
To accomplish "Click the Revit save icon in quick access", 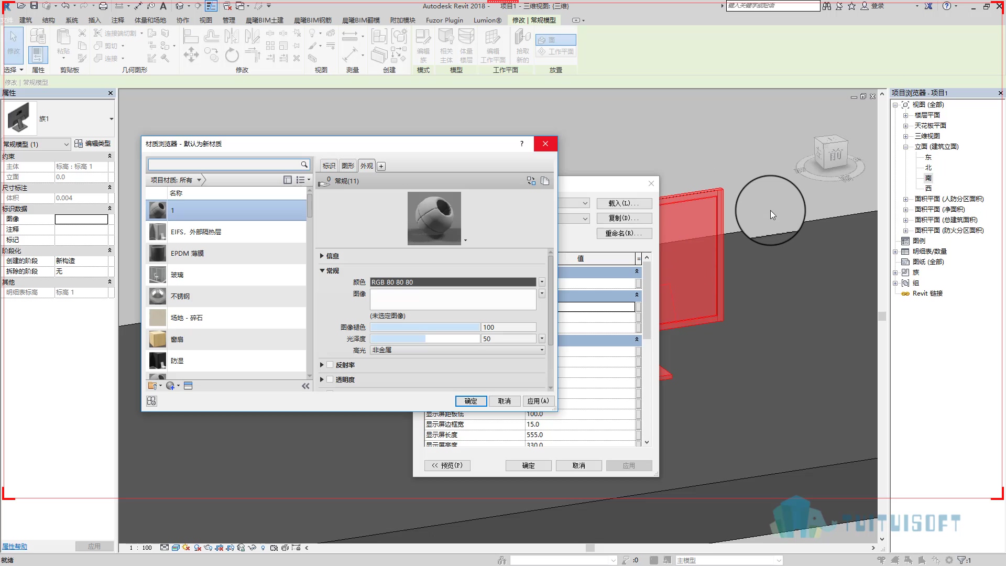I will pyautogui.click(x=34, y=6).
